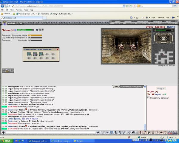Switch to the Champion taskbar window

[x=84, y=141]
